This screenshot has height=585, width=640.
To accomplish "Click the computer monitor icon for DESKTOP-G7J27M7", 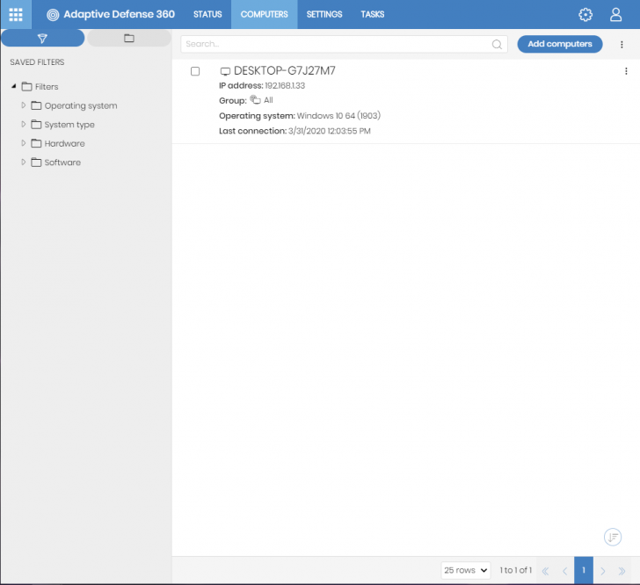I will pos(225,71).
